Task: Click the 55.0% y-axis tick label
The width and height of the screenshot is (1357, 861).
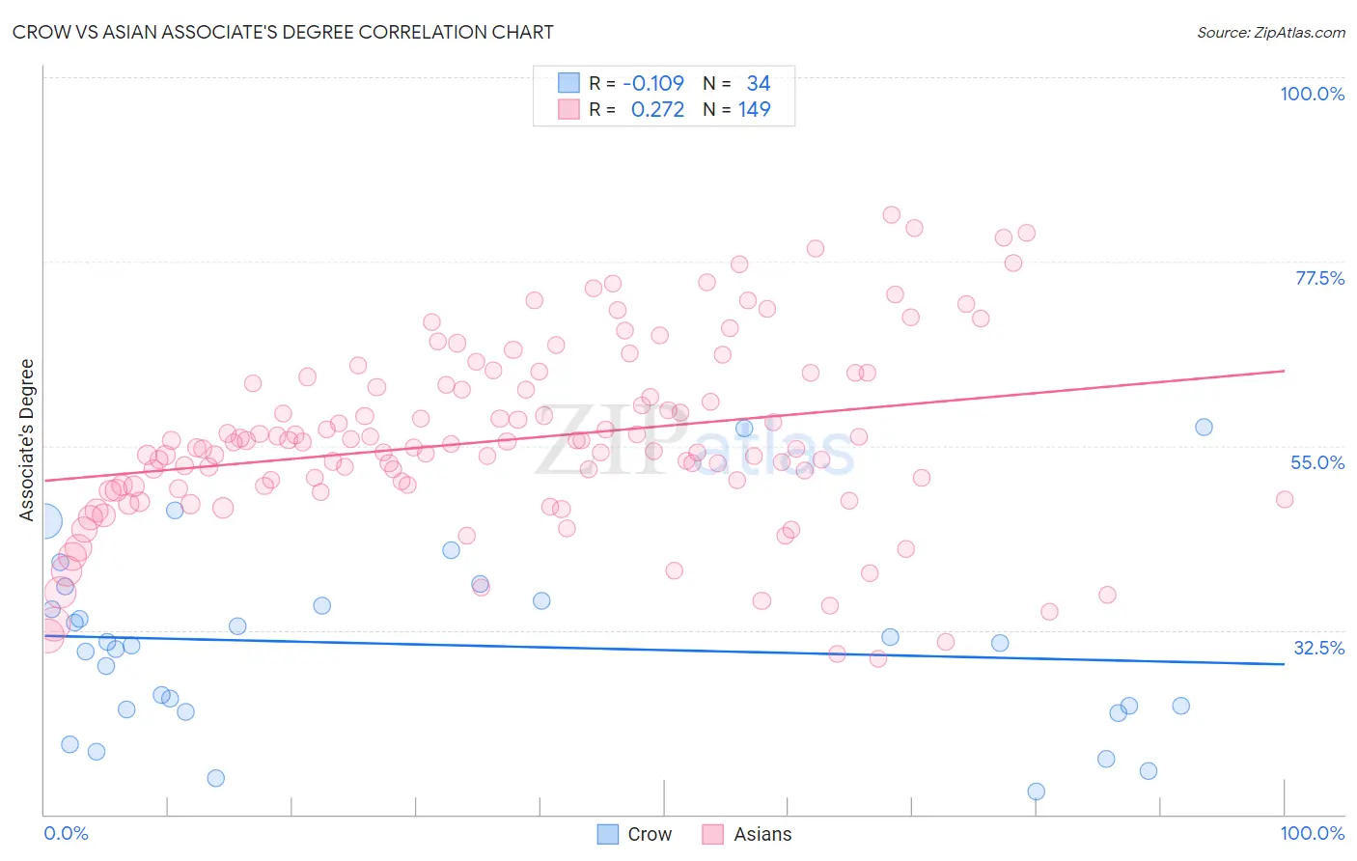Action: pyautogui.click(x=1317, y=462)
